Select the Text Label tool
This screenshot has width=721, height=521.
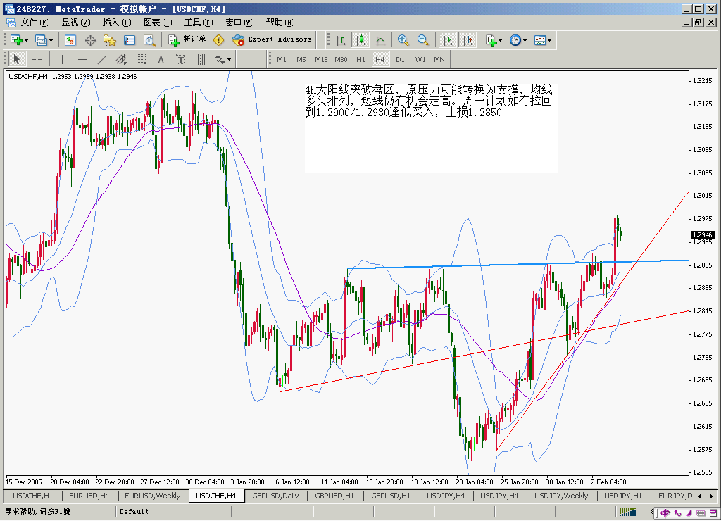click(180, 59)
